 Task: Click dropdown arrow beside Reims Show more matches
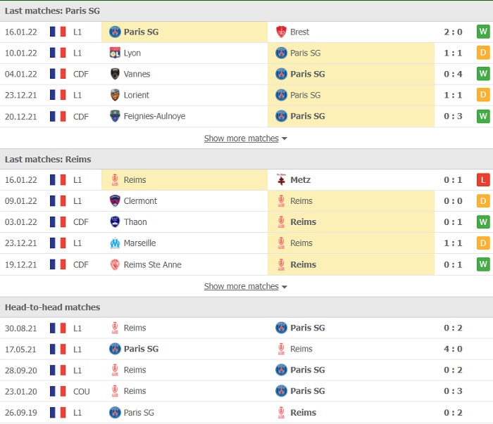click(x=285, y=287)
